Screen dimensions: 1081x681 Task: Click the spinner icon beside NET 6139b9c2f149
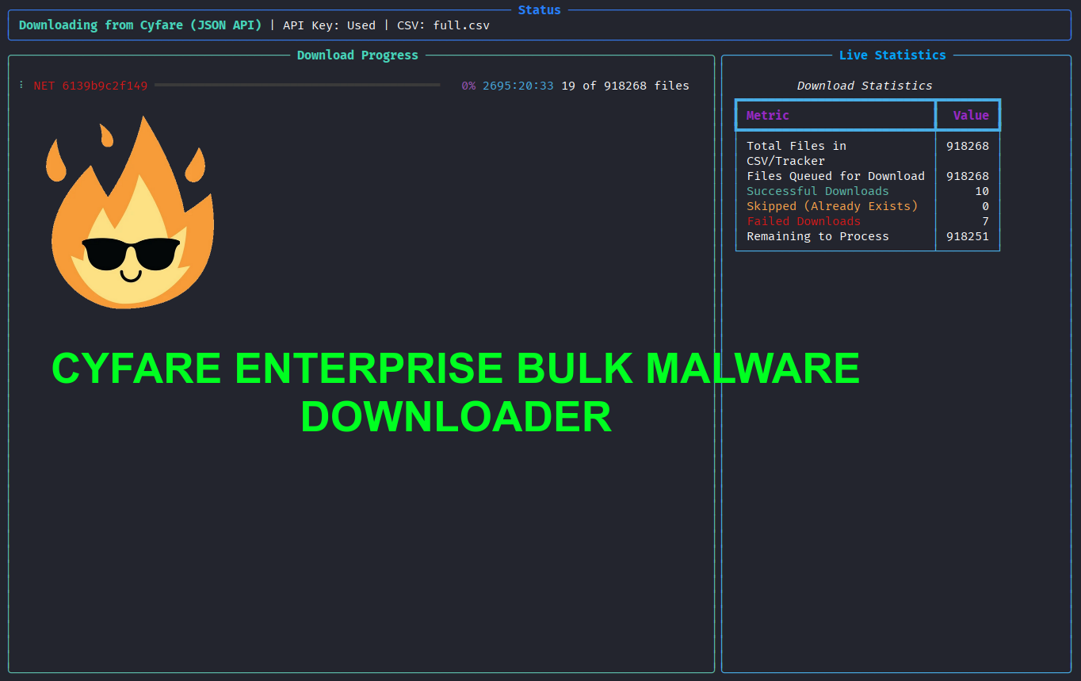click(21, 85)
